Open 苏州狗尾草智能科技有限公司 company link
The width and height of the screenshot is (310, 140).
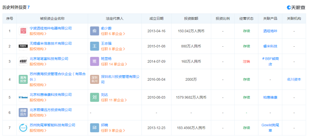click(52, 125)
